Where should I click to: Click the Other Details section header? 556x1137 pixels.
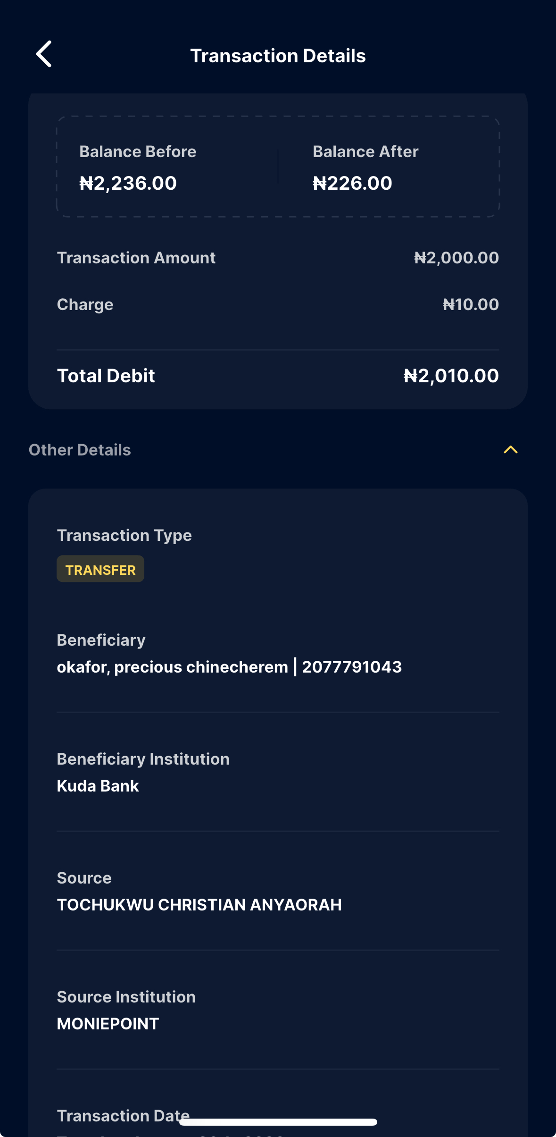coord(80,450)
